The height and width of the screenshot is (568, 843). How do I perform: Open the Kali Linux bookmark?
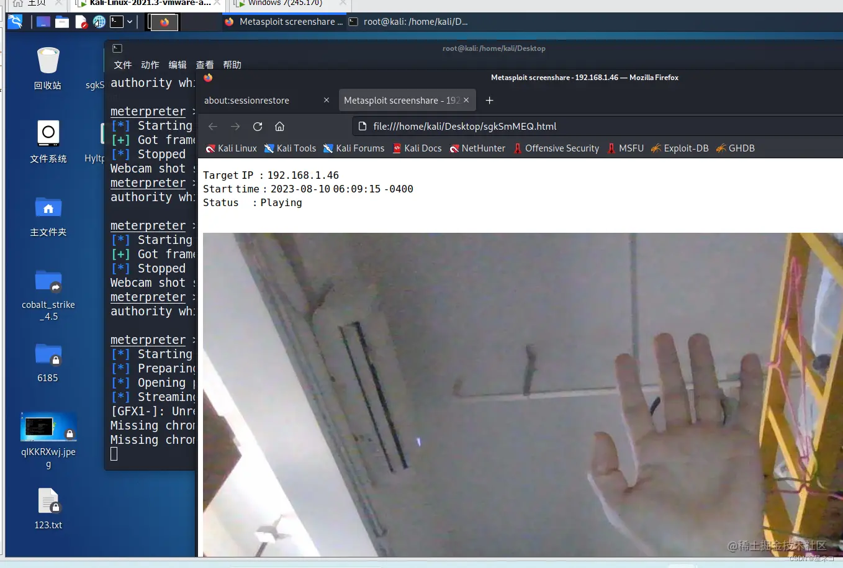pos(231,148)
